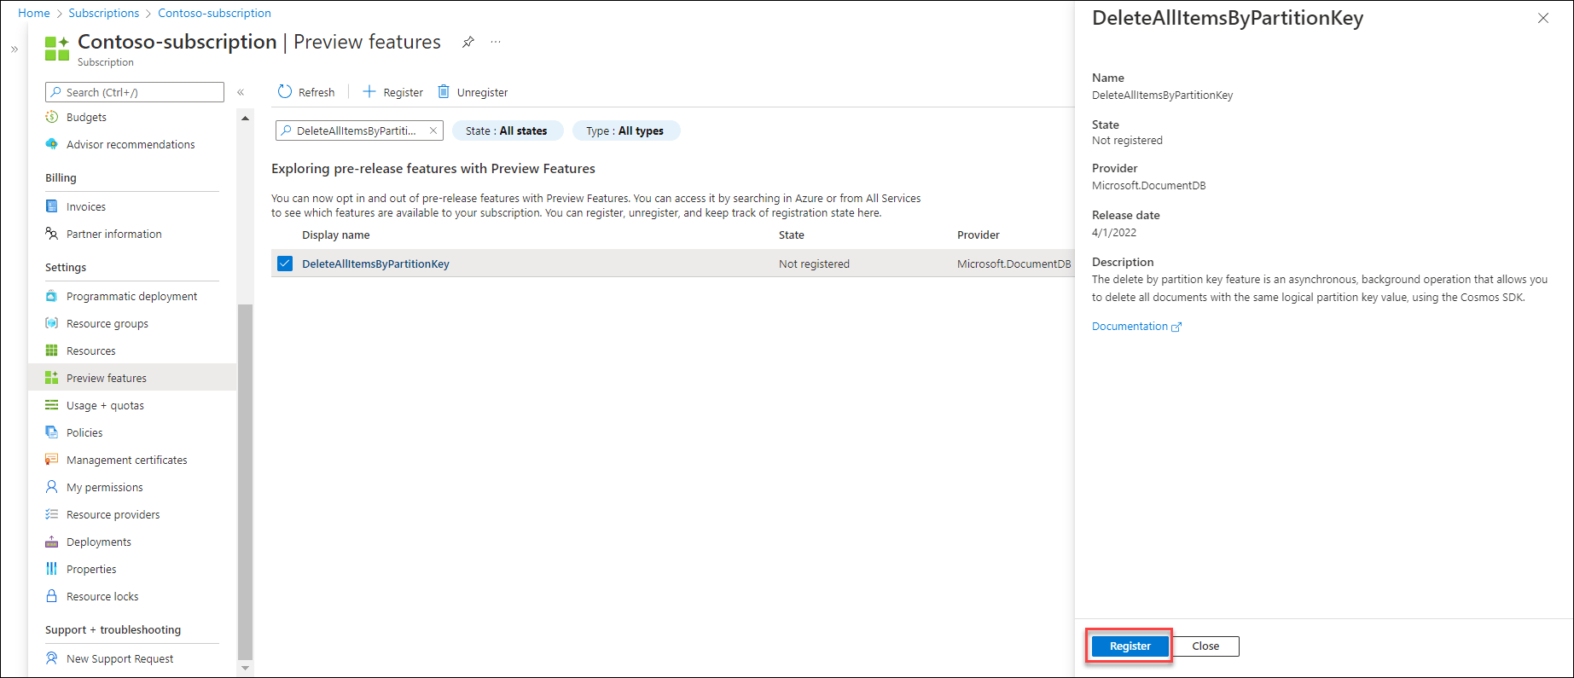This screenshot has height=678, width=1574.
Task: Expand the portal menu chevron at far left
Action: [x=15, y=49]
